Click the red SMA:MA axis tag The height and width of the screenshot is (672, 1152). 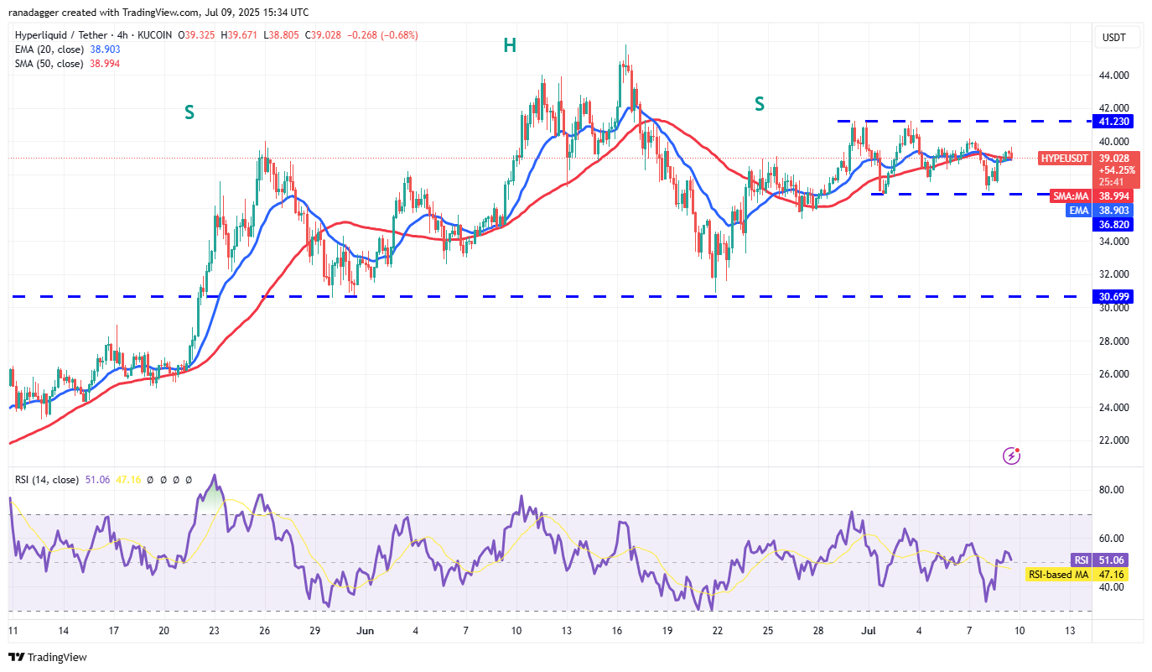1072,195
